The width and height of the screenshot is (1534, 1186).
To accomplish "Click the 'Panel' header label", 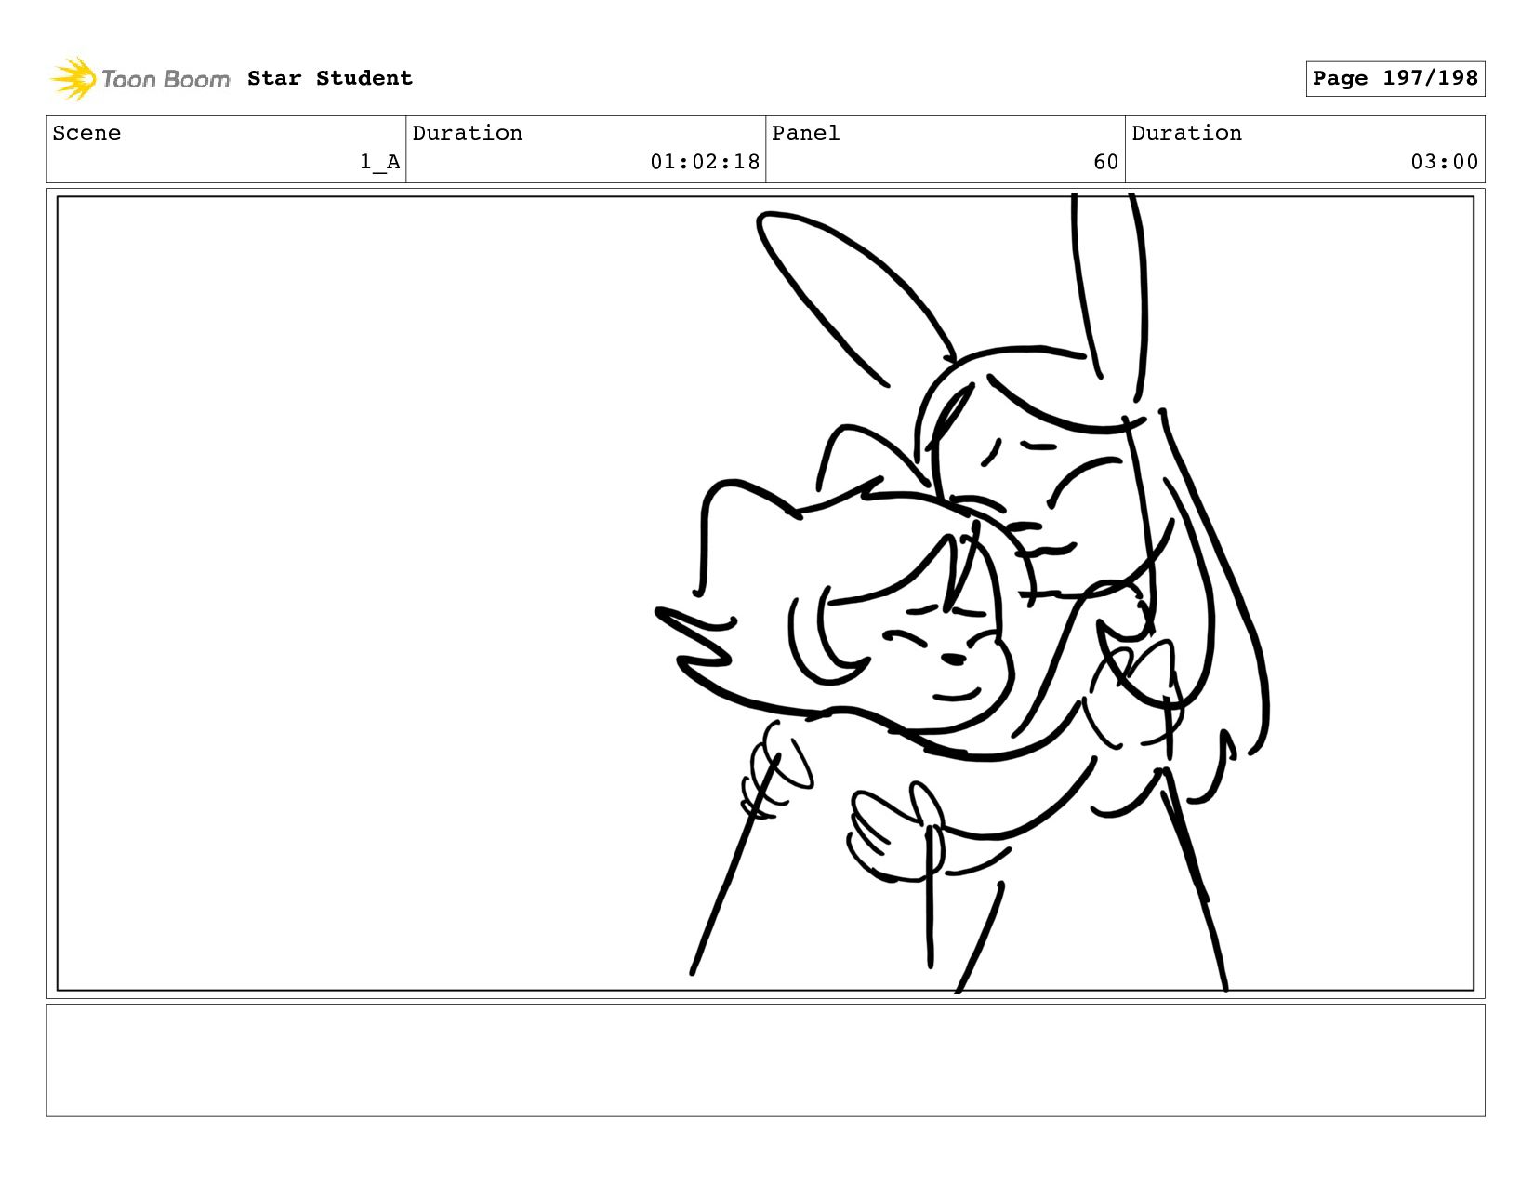I will click(x=806, y=133).
